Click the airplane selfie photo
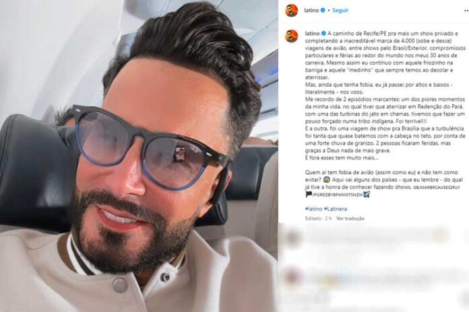 tap(139, 156)
